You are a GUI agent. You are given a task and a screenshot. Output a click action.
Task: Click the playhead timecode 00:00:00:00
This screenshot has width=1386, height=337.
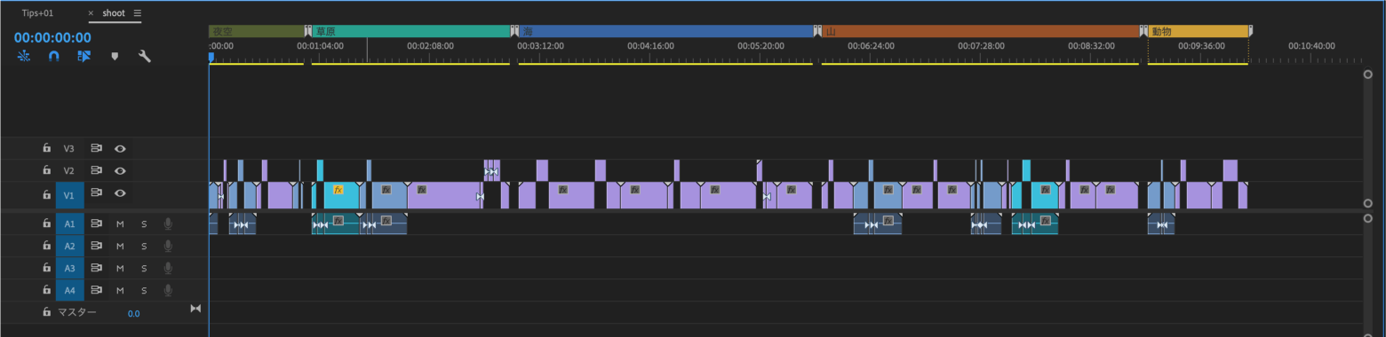click(52, 37)
